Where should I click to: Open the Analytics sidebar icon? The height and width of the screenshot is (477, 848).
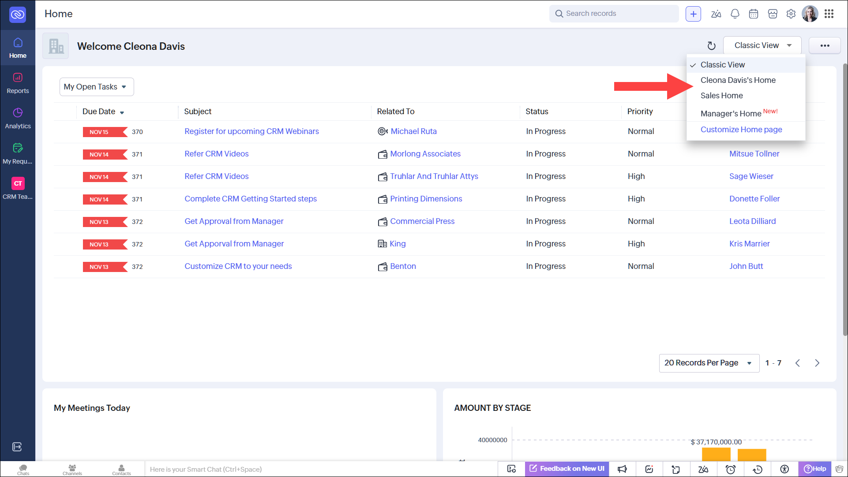(x=18, y=118)
